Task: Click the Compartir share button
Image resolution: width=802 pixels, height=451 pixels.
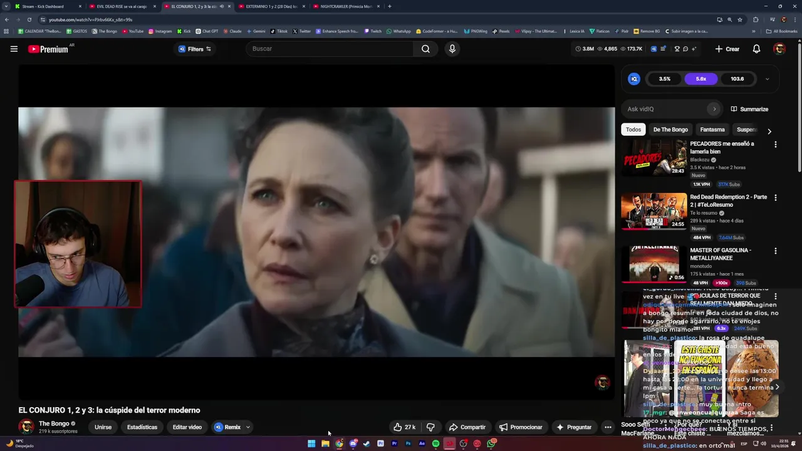Action: coord(467,427)
